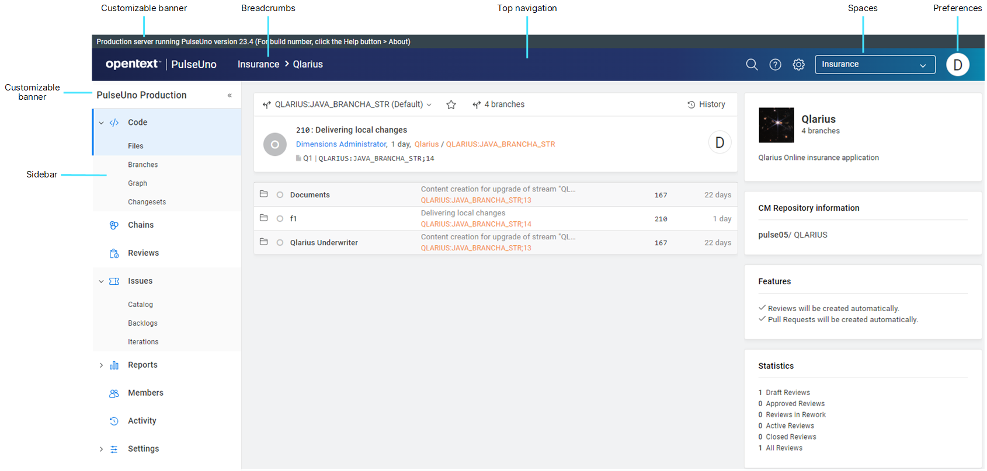Star the stream as favorite

(x=451, y=104)
